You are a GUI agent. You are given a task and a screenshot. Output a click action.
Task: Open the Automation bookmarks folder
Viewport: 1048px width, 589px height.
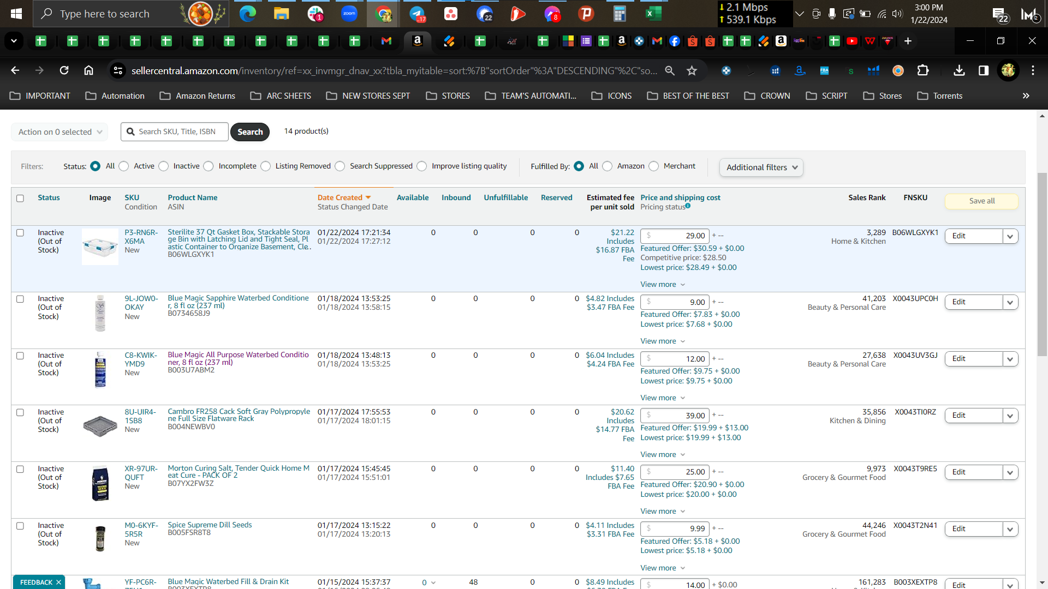click(115, 95)
